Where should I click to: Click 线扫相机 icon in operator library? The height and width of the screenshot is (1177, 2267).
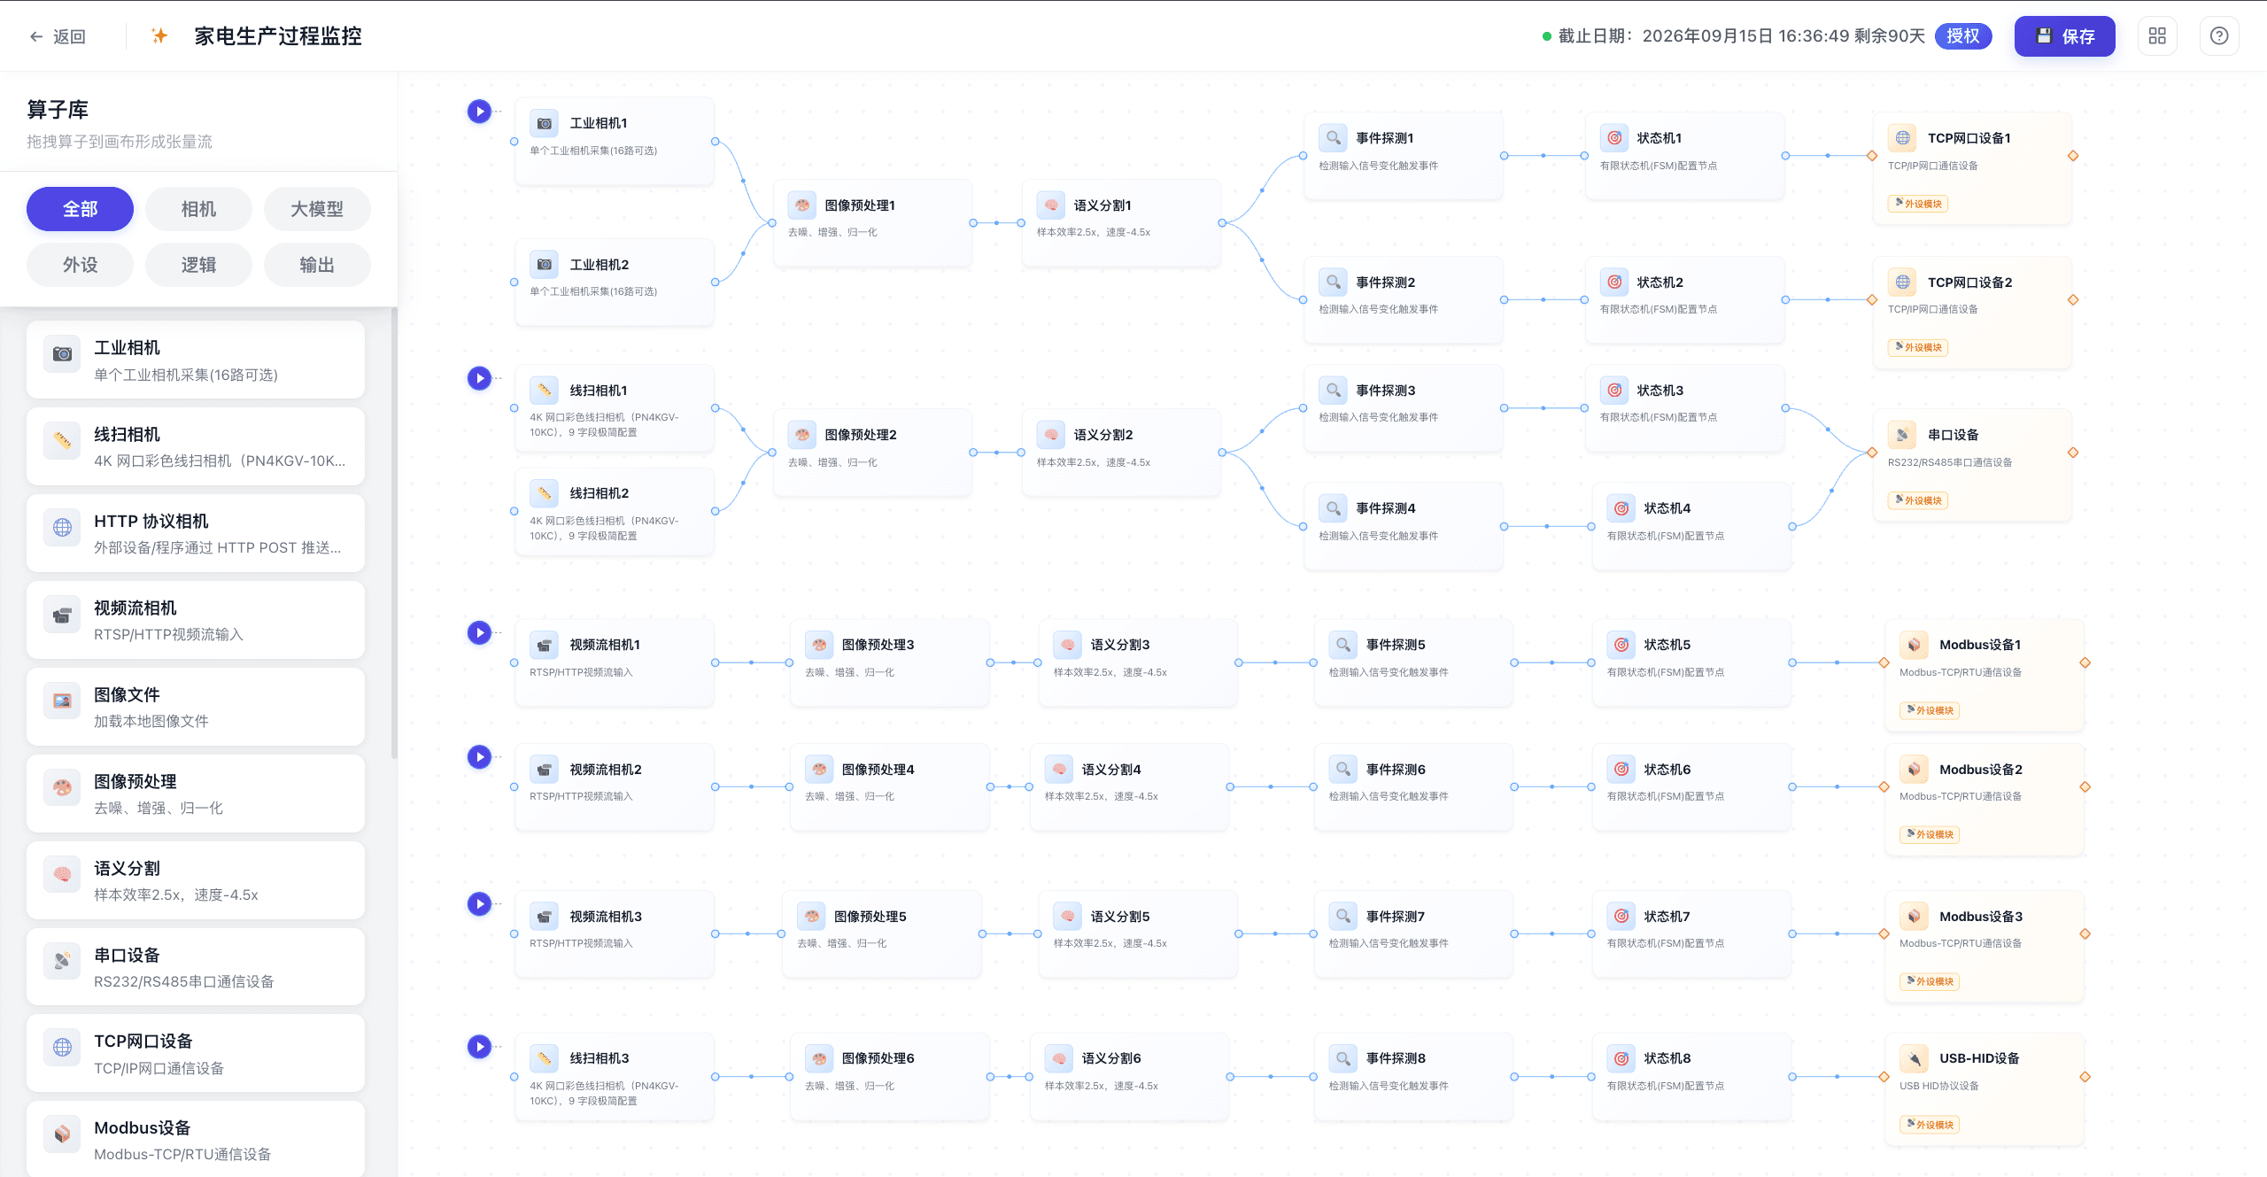(62, 440)
